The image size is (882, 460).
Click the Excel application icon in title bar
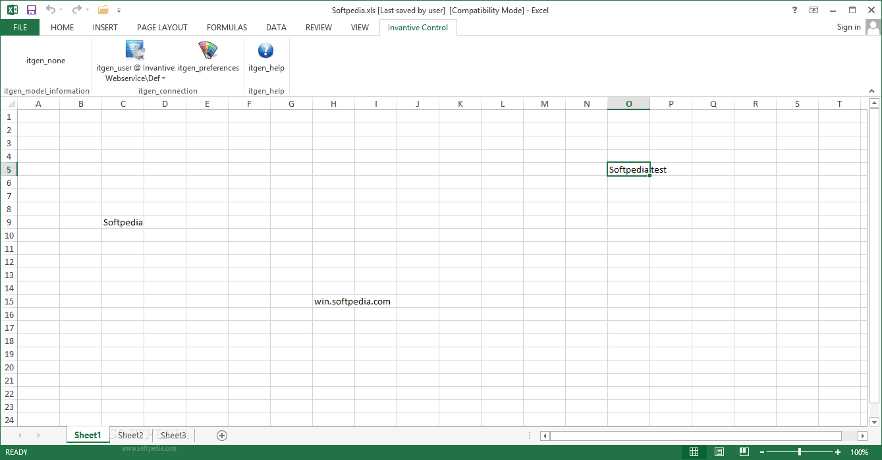(13, 10)
